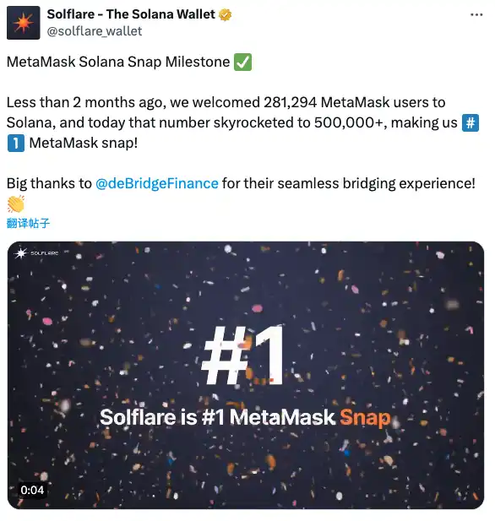This screenshot has width=495, height=521.
Task: Play the Solflare #1 MetaMask Snap video
Action: coord(246,375)
